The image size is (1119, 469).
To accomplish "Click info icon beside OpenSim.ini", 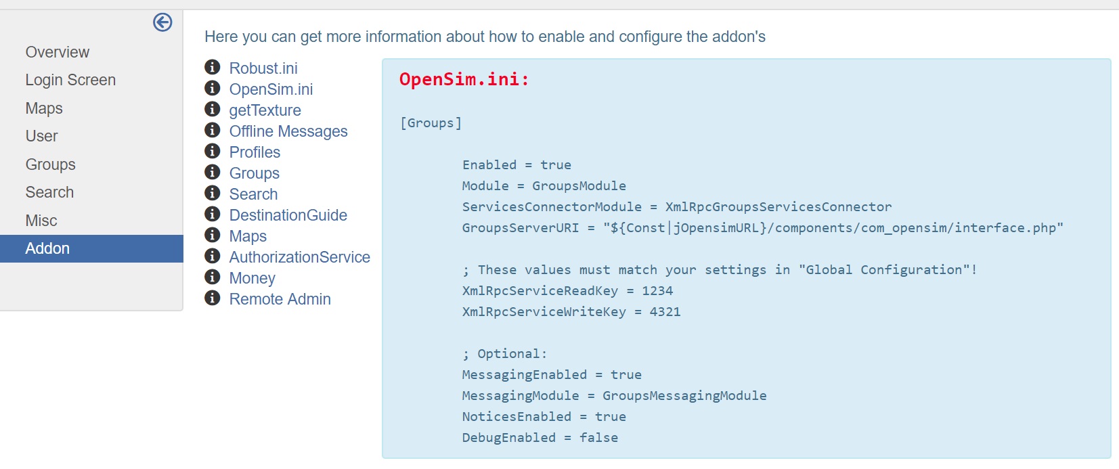I will click(213, 88).
